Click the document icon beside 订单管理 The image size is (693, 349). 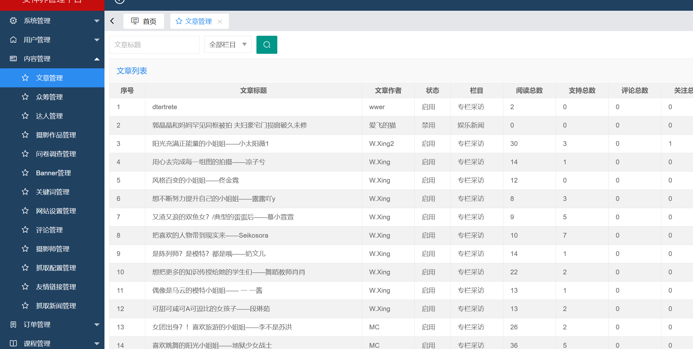pos(13,324)
